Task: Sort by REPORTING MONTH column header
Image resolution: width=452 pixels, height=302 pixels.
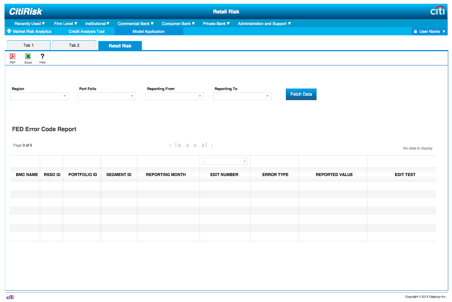Action: [x=166, y=175]
